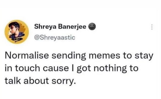Select the tweet text starting with Normalise

coord(79,68)
